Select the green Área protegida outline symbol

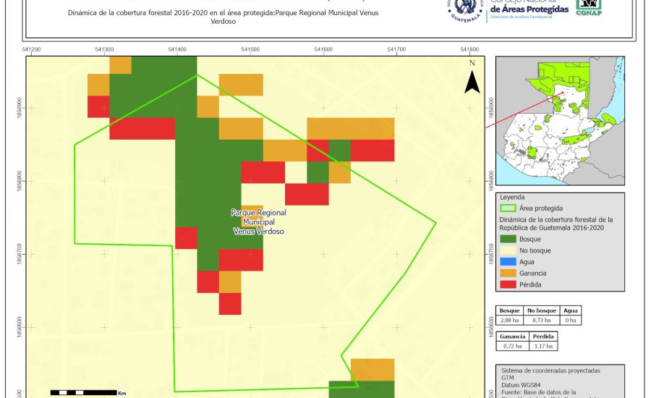tap(508, 207)
